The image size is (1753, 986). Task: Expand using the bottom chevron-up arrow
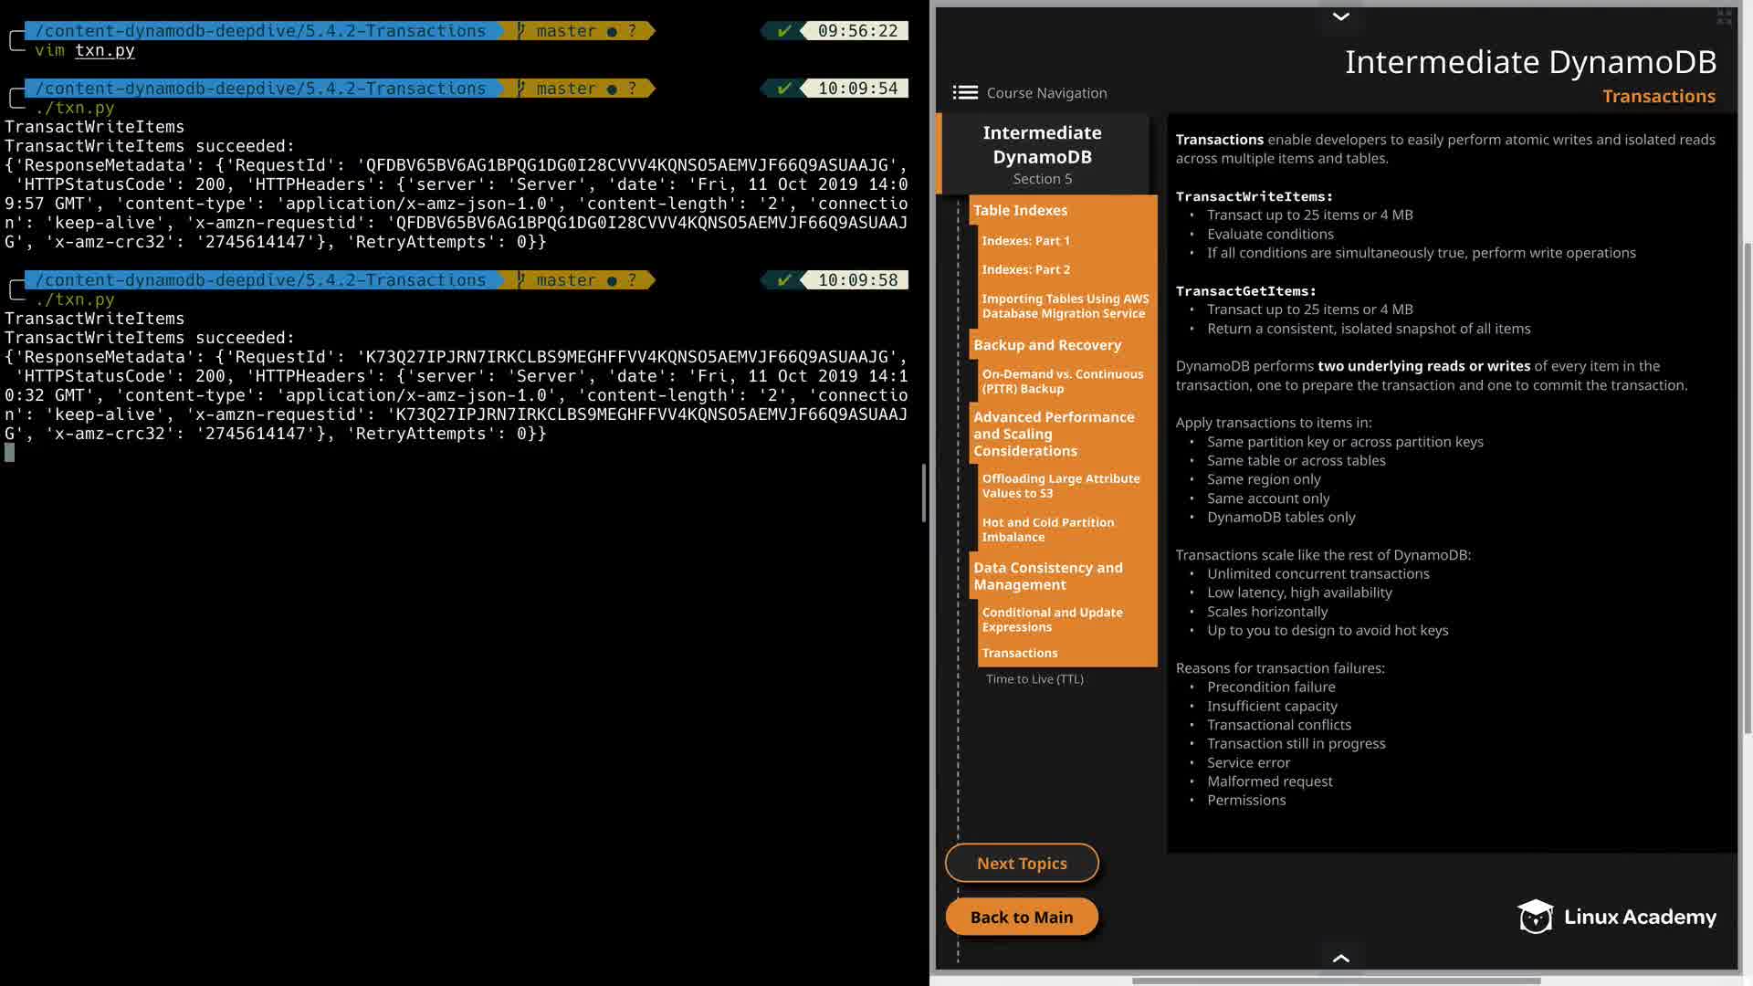(1340, 958)
